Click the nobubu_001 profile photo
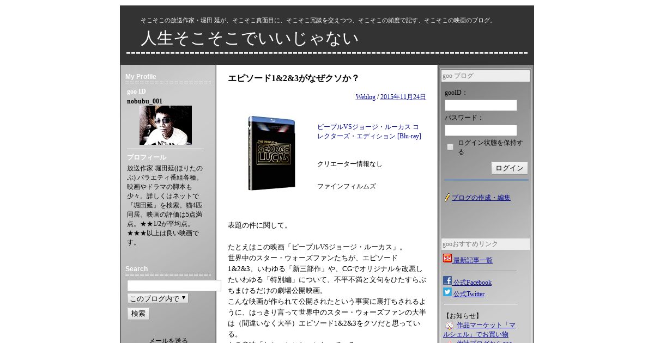The image size is (654, 343). tap(166, 125)
